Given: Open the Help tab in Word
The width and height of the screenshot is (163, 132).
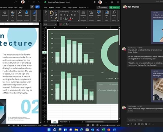Looking at the screenshot, I should pos(20,8).
